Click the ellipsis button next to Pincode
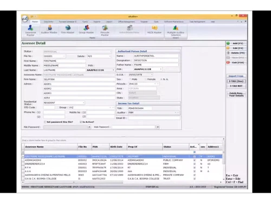The height and width of the screenshot is (203, 271). [158, 84]
